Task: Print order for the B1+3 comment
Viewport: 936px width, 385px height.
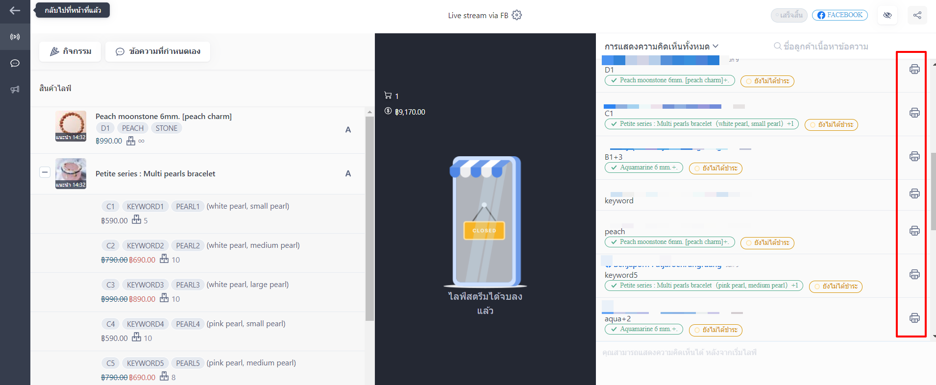Action: [x=914, y=156]
